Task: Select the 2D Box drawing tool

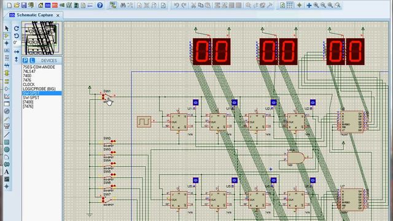Action: click(7, 142)
